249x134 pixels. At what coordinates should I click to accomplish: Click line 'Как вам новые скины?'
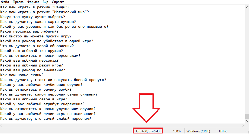click(x=22, y=75)
